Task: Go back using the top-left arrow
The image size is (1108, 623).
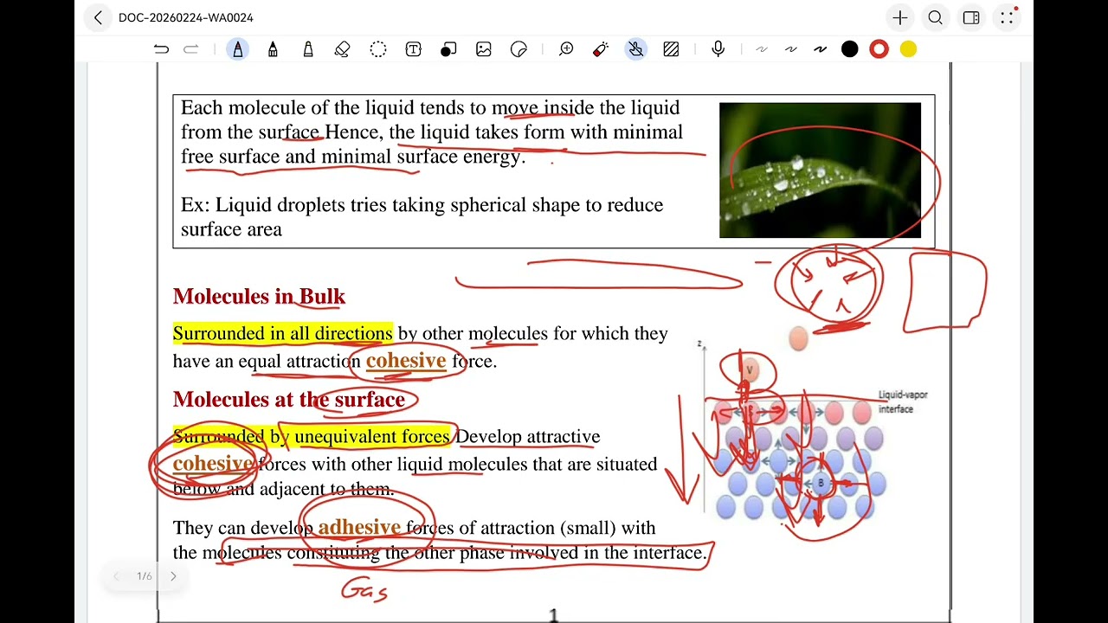Action: point(98,17)
